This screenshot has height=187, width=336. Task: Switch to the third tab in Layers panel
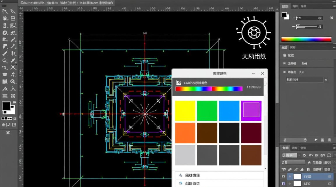303,148
